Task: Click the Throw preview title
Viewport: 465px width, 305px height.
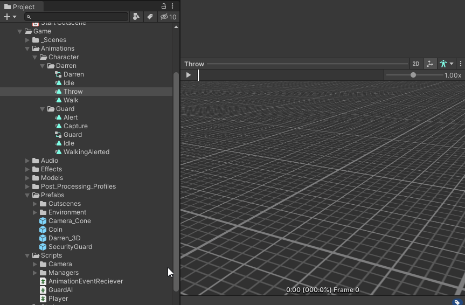Action: [x=195, y=64]
